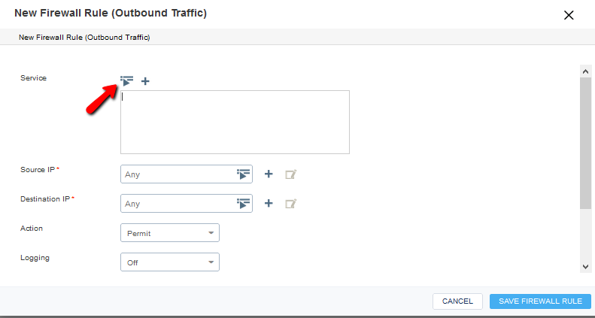The image size is (595, 318).
Task: Click the vertical scrollbar thumb
Action: (x=585, y=143)
